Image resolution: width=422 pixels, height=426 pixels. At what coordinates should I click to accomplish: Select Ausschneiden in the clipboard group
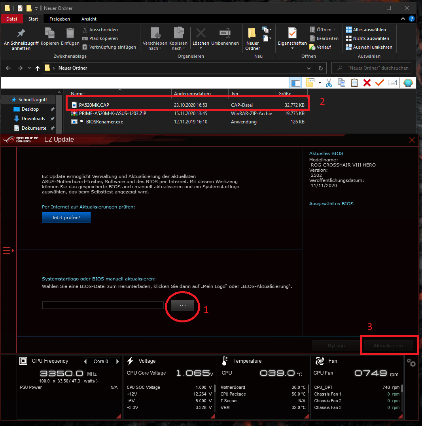click(100, 30)
